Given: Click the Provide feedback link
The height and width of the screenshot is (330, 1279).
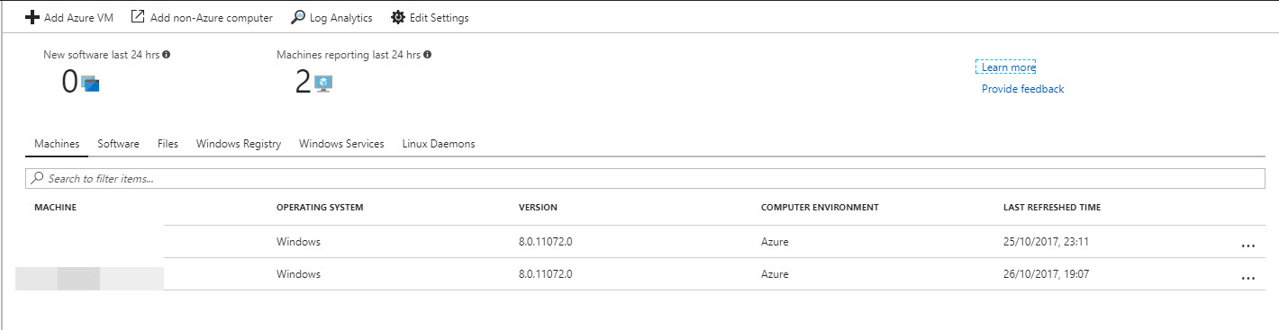Looking at the screenshot, I should 1022,89.
